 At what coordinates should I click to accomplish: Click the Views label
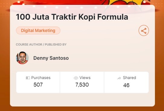[85, 78]
